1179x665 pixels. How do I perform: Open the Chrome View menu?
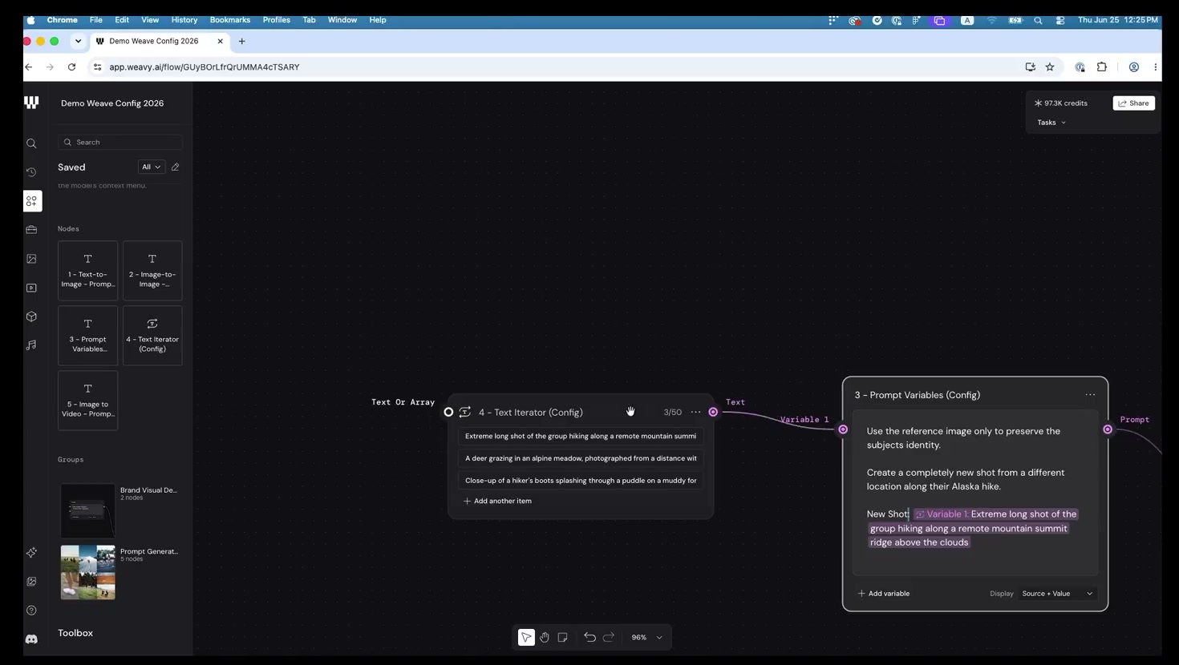click(x=150, y=20)
